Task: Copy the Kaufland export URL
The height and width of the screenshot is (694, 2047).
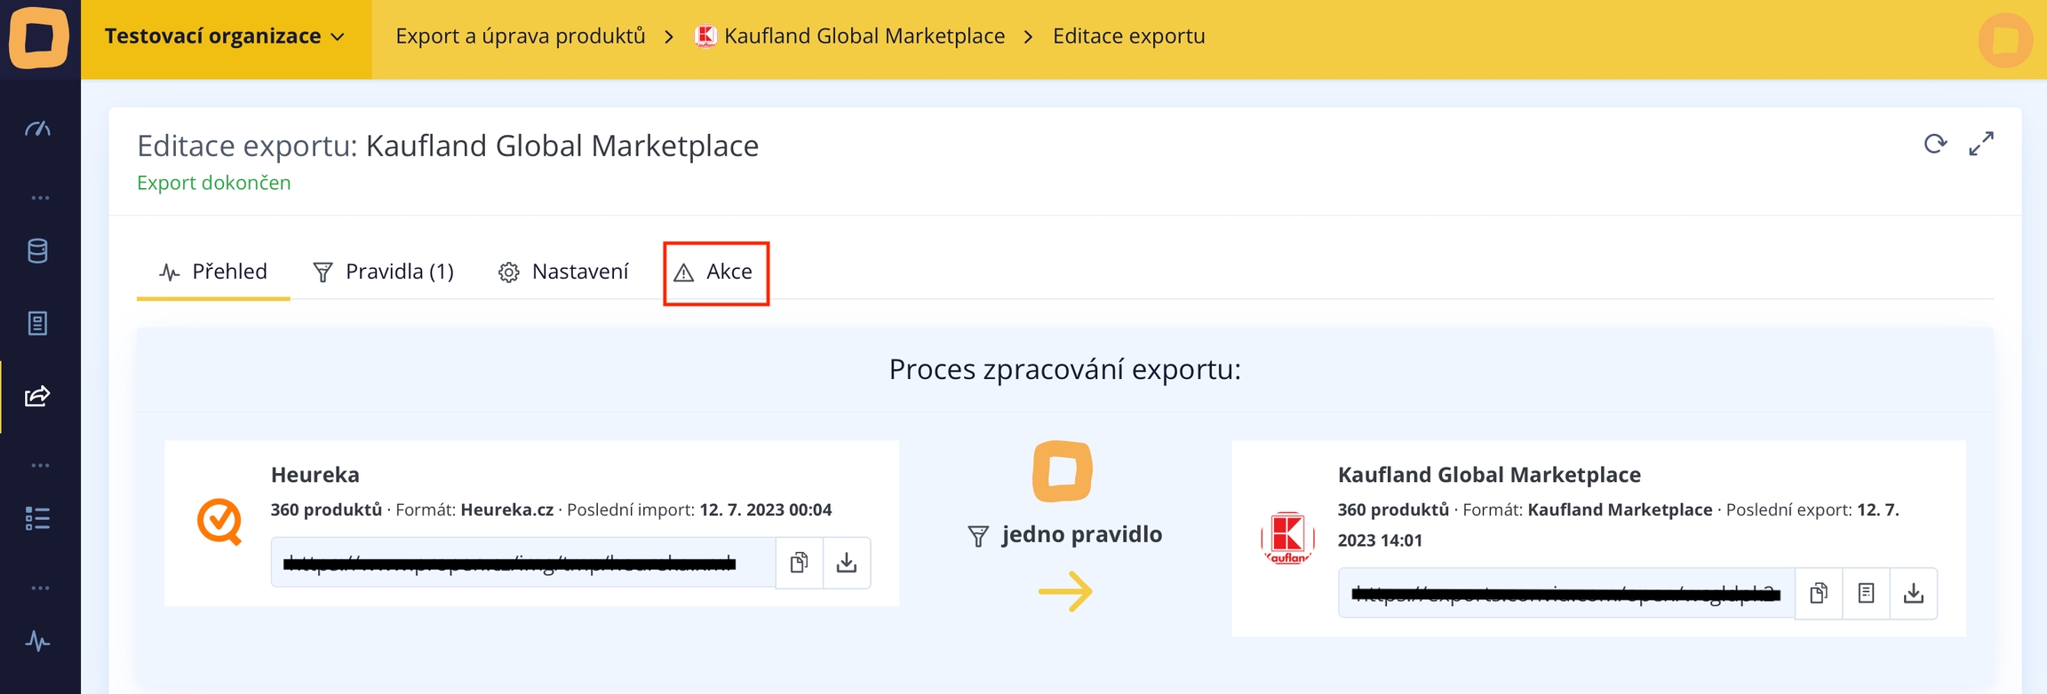Action: 1819,593
